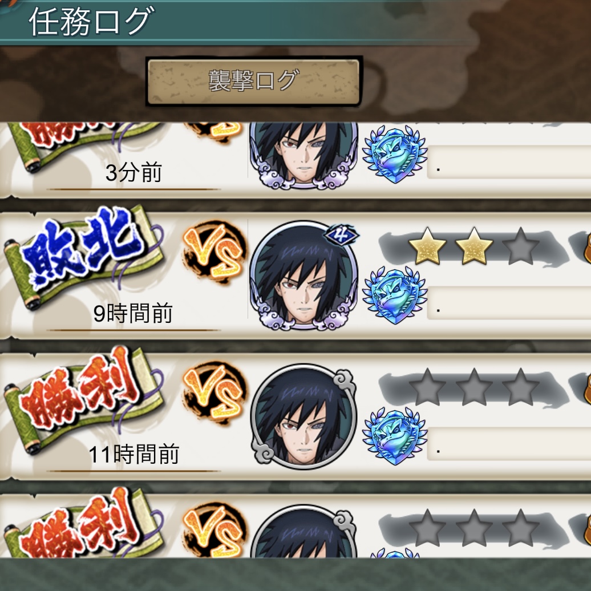The width and height of the screenshot is (591, 591).
Task: Tap the first gold star in the defeat row
Action: [x=427, y=246]
